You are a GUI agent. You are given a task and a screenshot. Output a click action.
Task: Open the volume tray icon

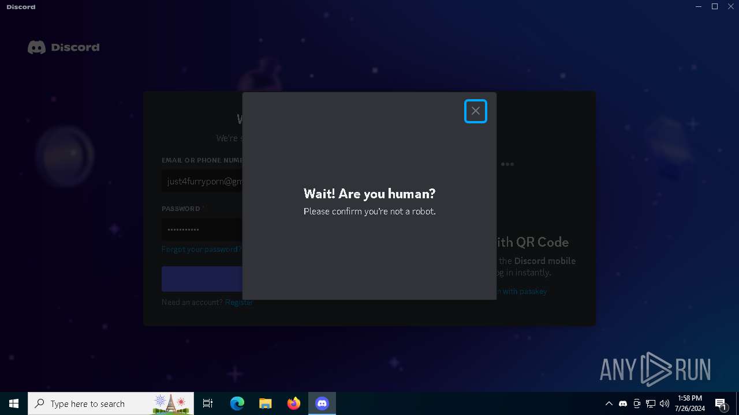(x=665, y=403)
